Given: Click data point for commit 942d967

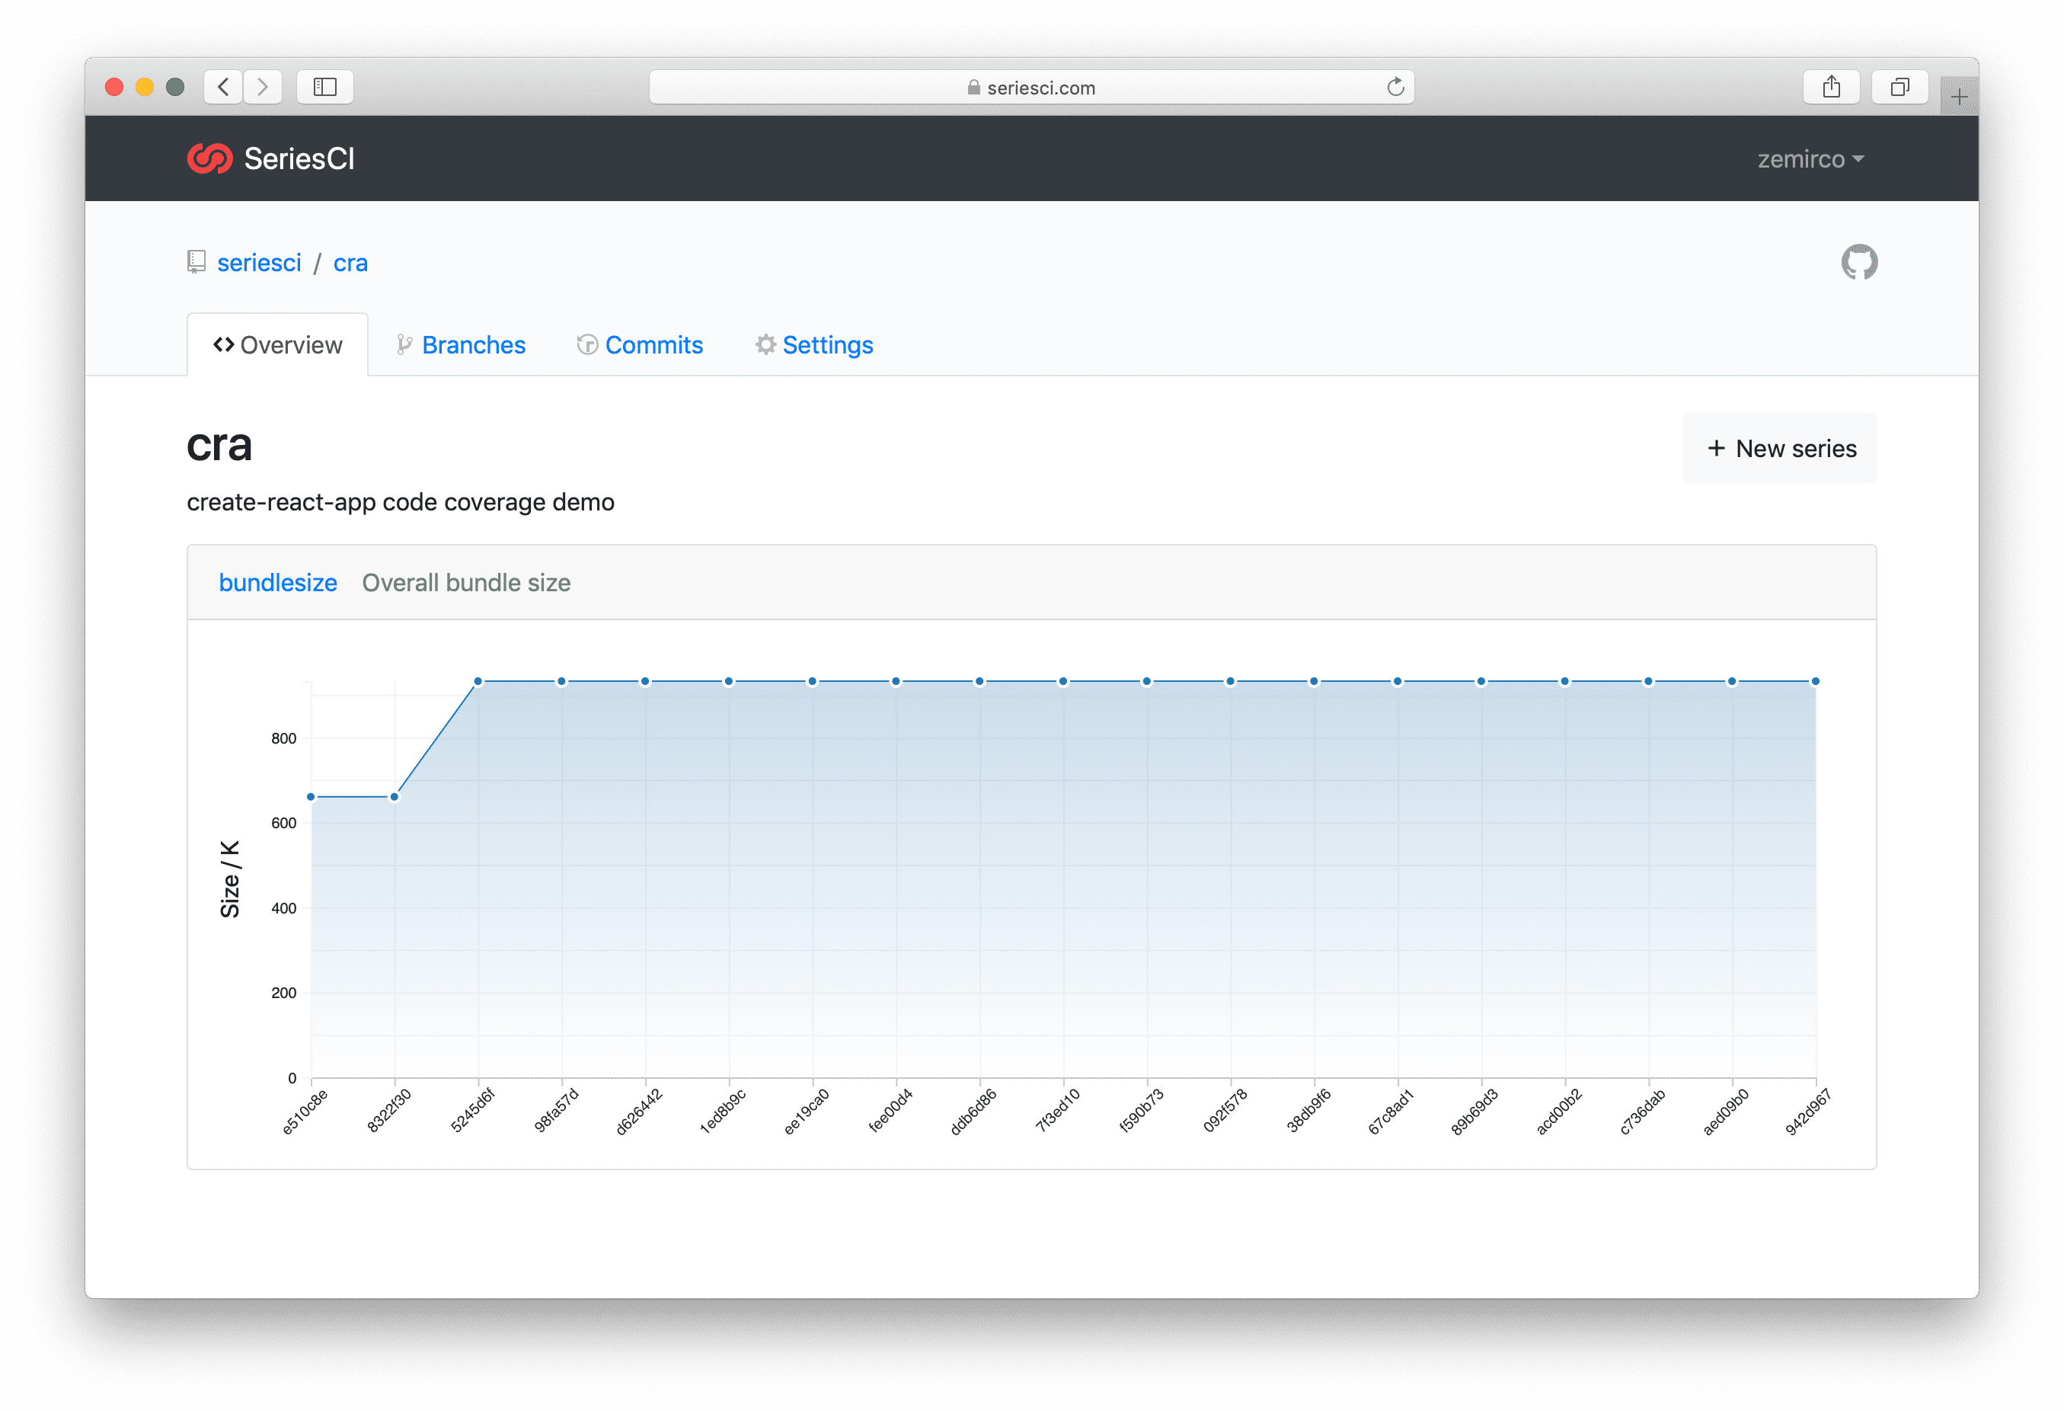Looking at the screenshot, I should point(1815,682).
